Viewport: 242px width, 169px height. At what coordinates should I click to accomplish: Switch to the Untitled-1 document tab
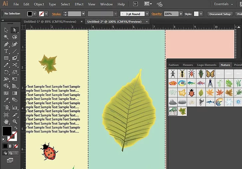(50, 21)
